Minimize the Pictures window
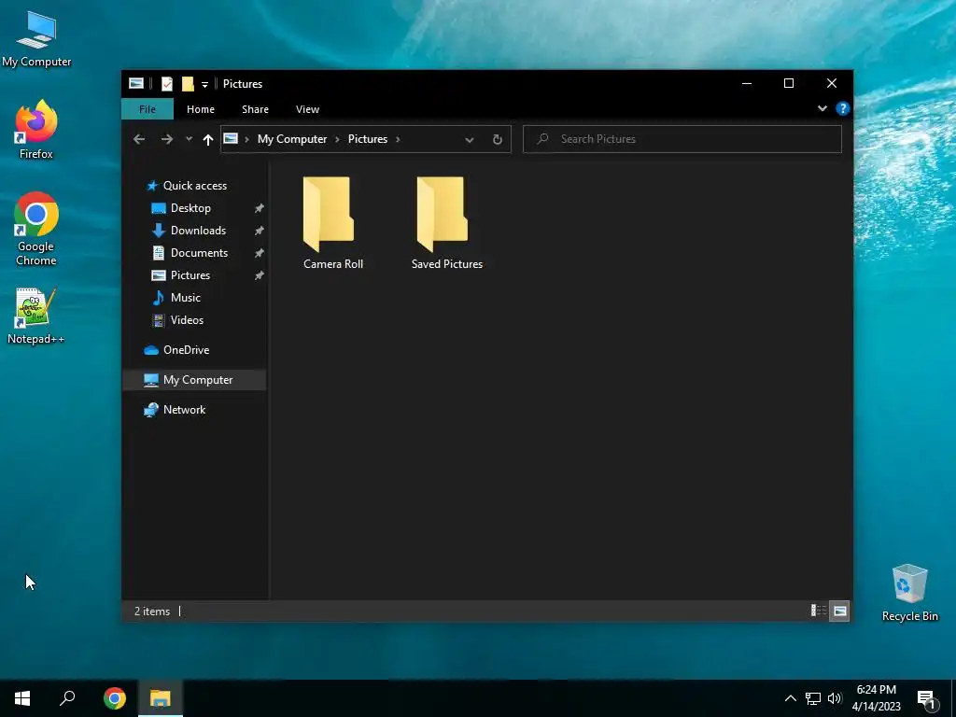 click(747, 83)
